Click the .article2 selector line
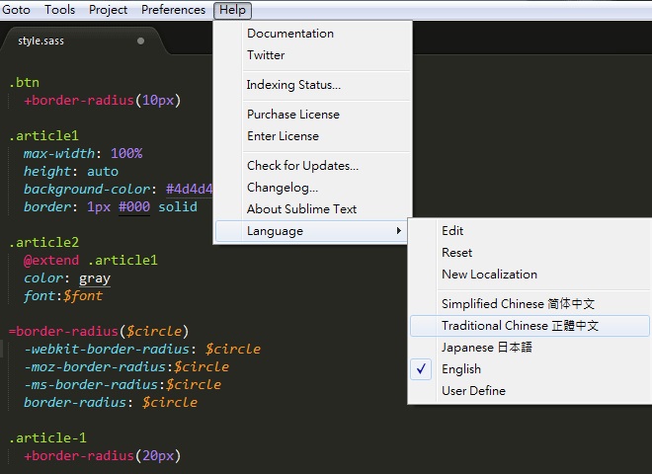This screenshot has width=652, height=474. coord(43,242)
